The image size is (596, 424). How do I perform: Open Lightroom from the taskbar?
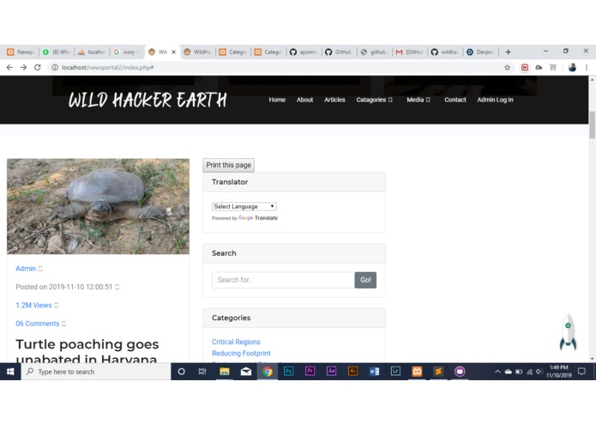pyautogui.click(x=395, y=372)
